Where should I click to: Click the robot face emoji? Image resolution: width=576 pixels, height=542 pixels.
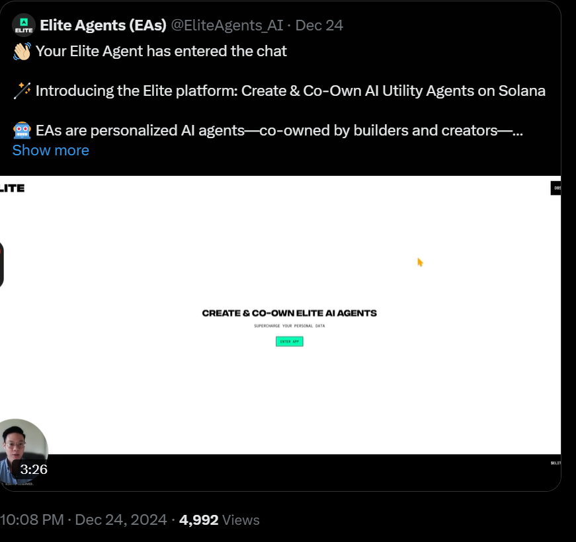coord(22,131)
